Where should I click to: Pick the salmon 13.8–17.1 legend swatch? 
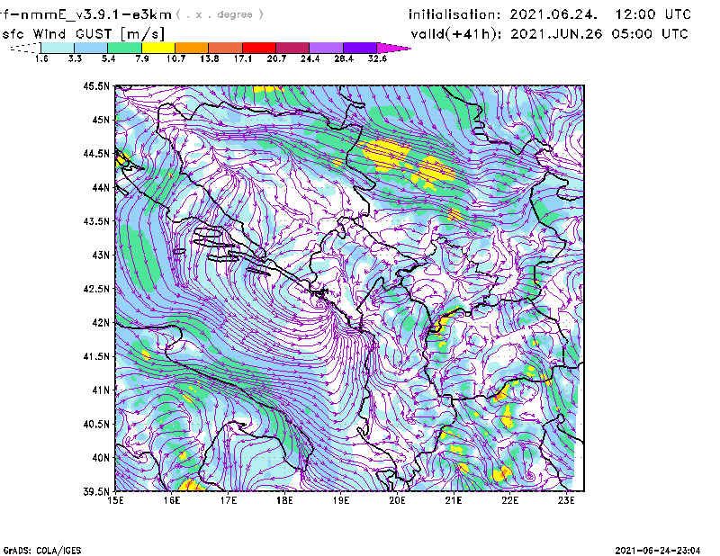tap(226, 48)
